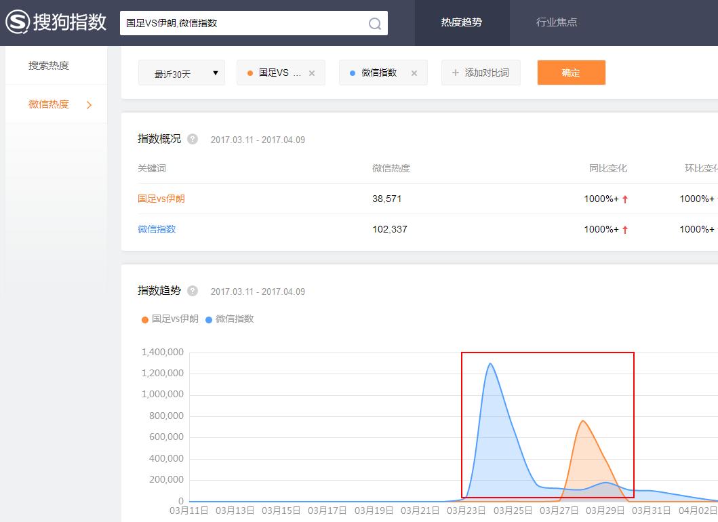The width and height of the screenshot is (718, 522).
Task: Remove the 微信指数 keyword chip
Action: 414,73
